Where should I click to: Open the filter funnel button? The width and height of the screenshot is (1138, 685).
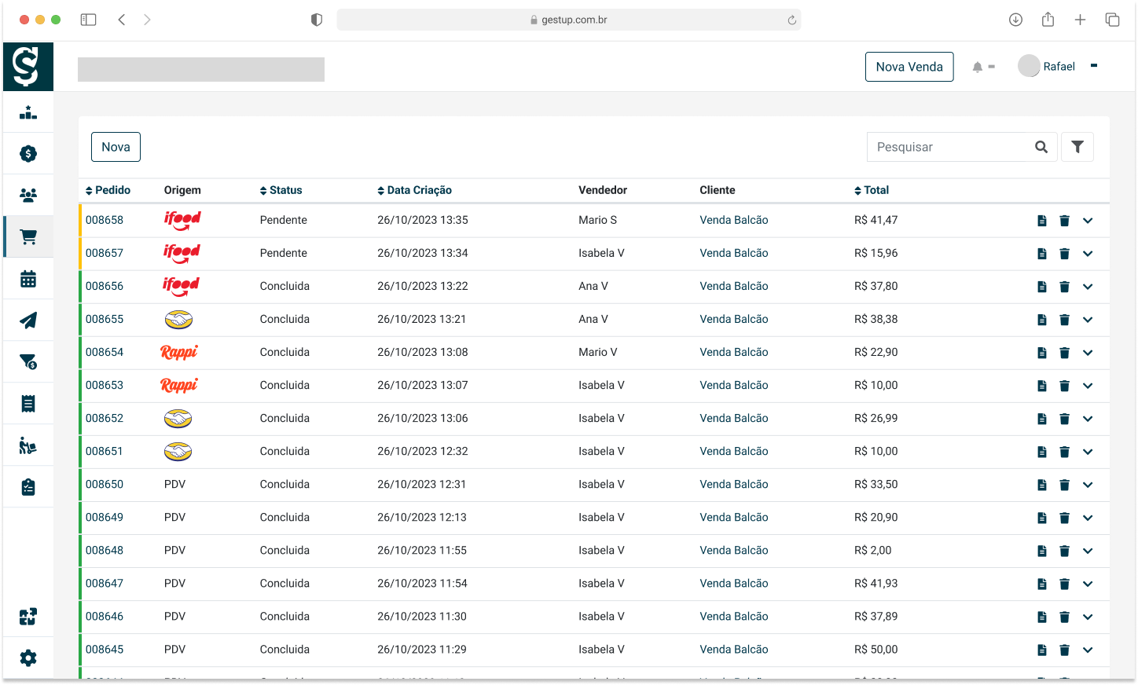click(x=1077, y=147)
